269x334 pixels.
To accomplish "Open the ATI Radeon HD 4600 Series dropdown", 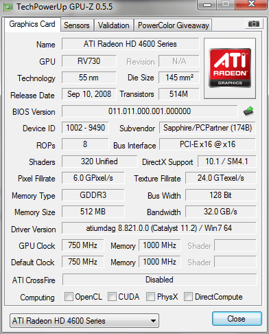I will point(84,320).
